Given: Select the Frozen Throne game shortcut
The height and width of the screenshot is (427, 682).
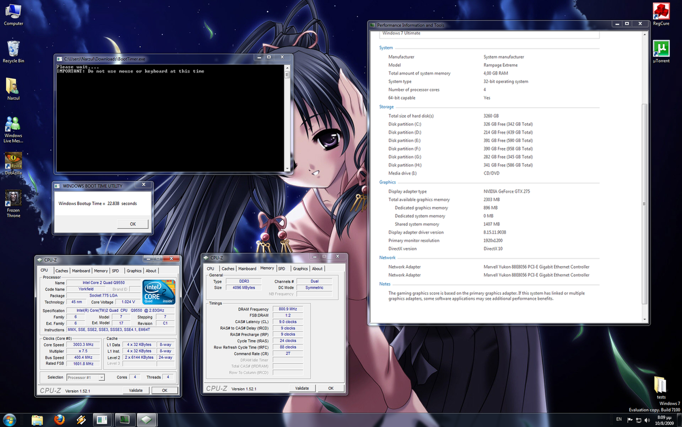Looking at the screenshot, I should 13,203.
